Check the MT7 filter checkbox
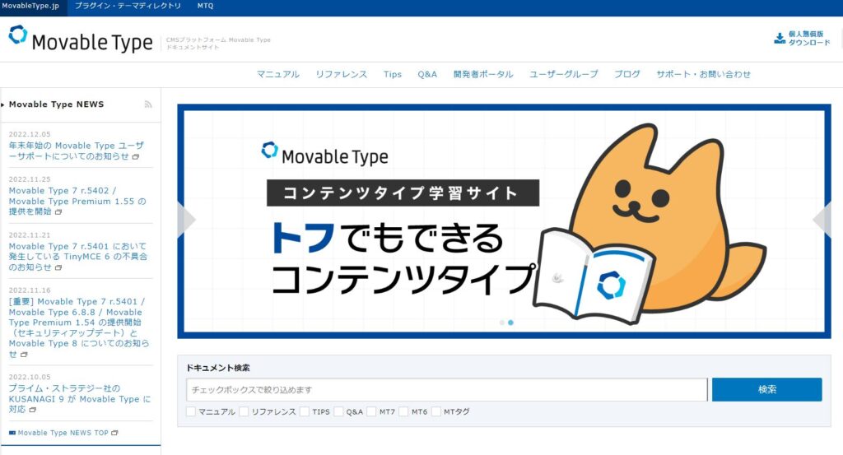The width and height of the screenshot is (843, 455). point(371,411)
